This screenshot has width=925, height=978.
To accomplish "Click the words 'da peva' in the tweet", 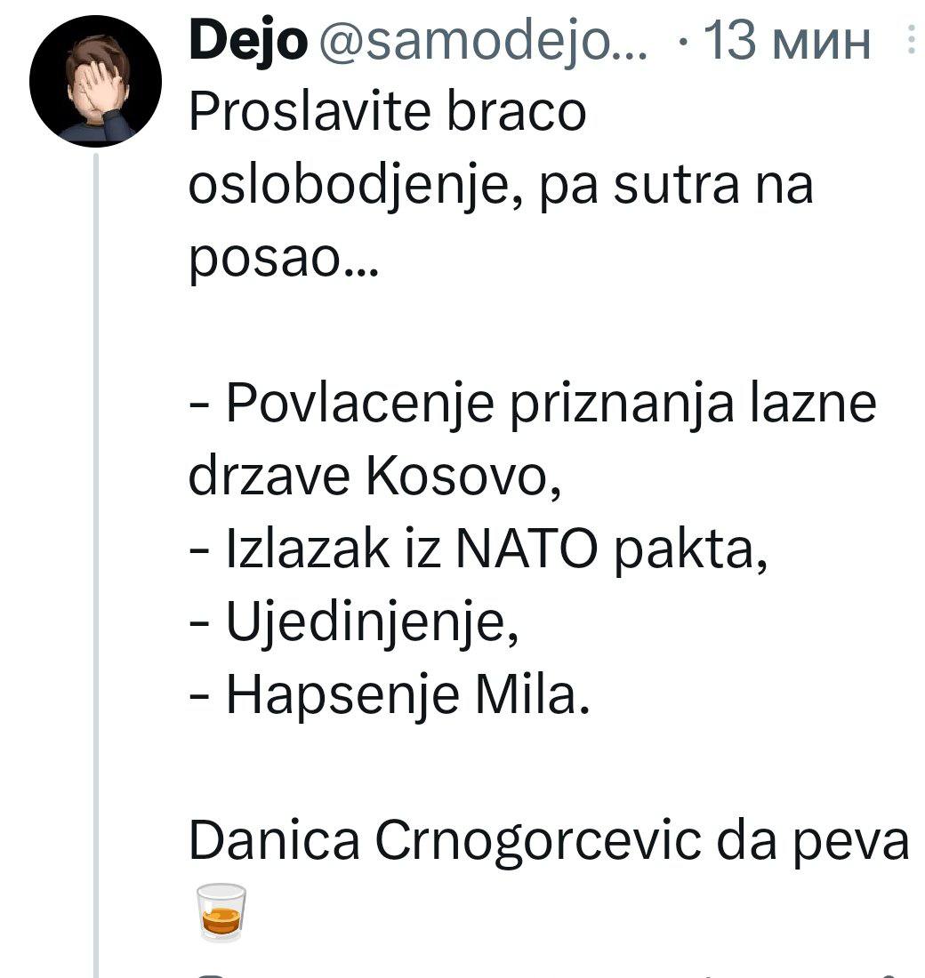I will 812,841.
